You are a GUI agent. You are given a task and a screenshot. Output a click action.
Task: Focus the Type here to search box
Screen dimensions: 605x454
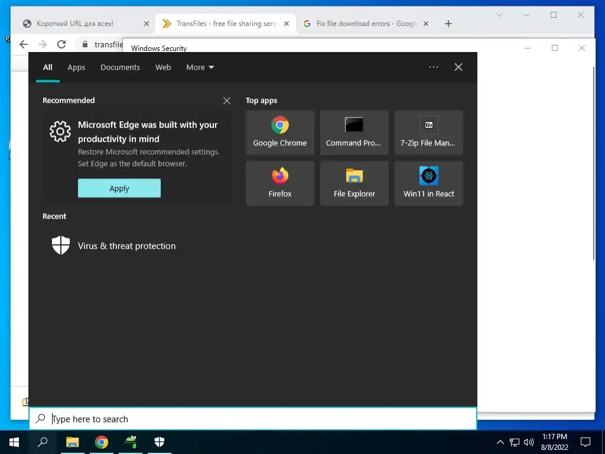coord(253,419)
